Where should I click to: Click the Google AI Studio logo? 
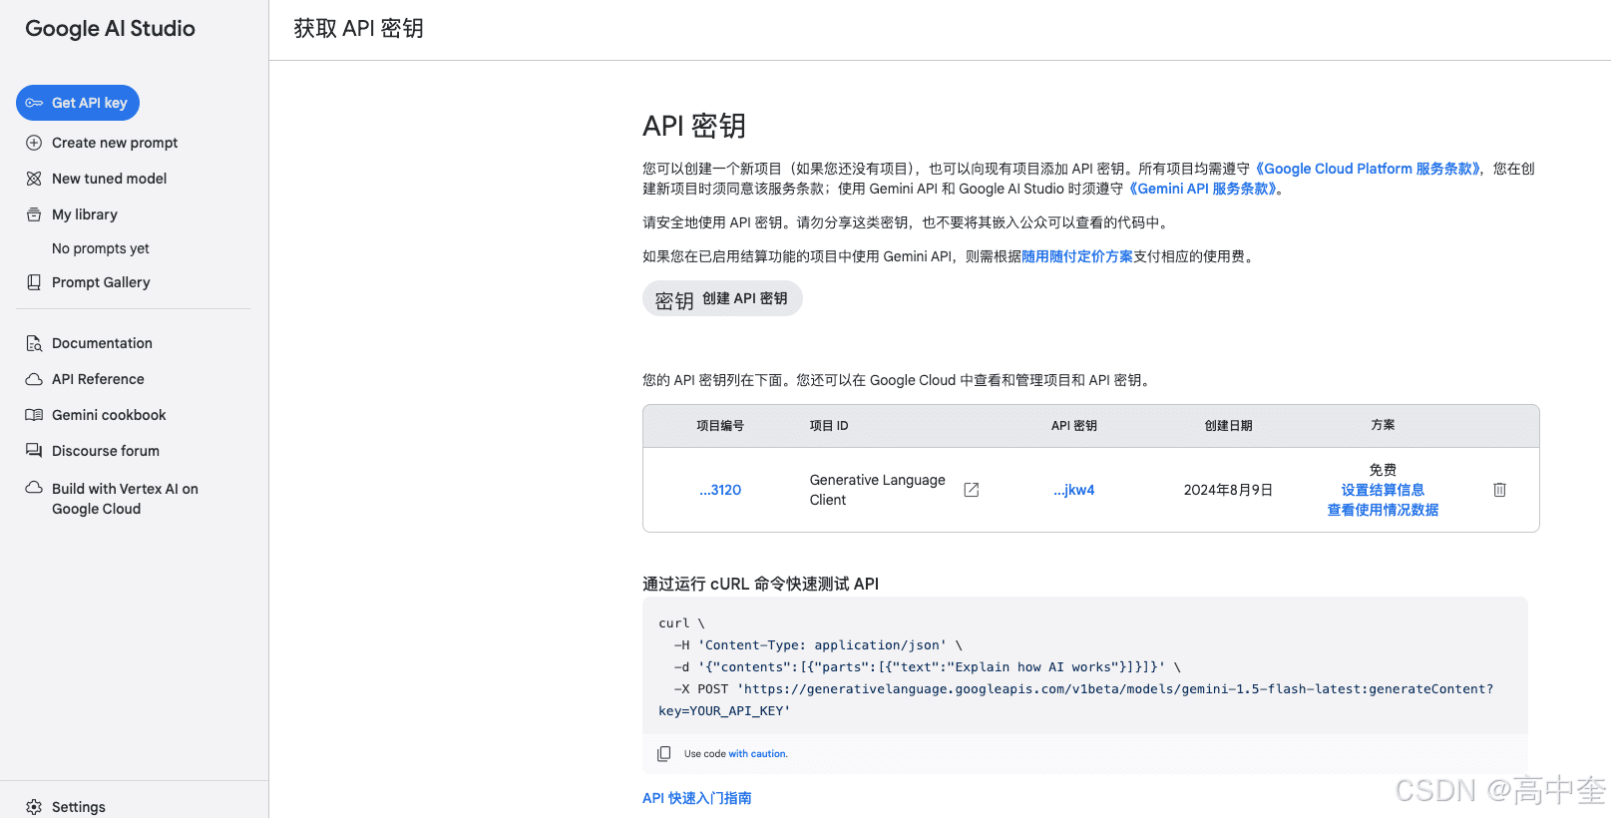tap(111, 29)
